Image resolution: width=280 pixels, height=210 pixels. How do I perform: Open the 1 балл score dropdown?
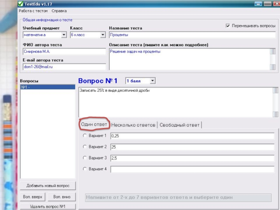(x=152, y=81)
